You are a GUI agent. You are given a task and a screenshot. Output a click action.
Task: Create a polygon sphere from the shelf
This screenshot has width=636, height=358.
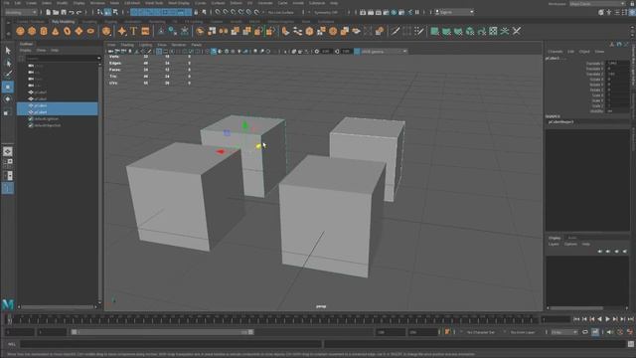click(20, 31)
